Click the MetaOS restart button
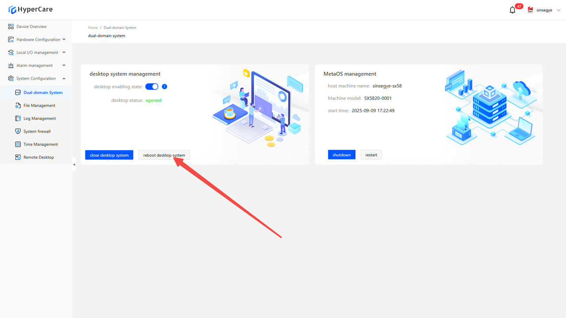 coord(371,155)
